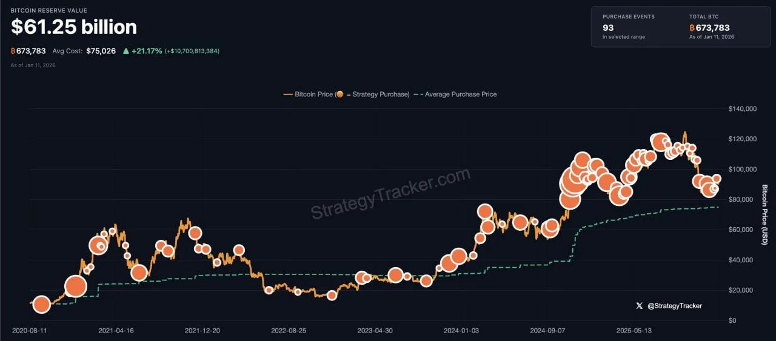The height and width of the screenshot is (341, 776).
Task: Click the $61.25 billion reserve value
Action: click(x=74, y=27)
